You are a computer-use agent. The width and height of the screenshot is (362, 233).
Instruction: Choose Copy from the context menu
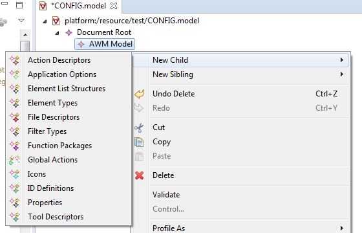pyautogui.click(x=240, y=142)
